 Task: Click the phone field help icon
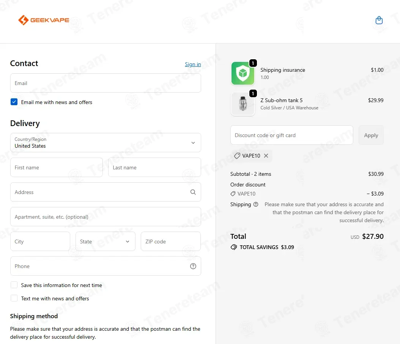193,266
